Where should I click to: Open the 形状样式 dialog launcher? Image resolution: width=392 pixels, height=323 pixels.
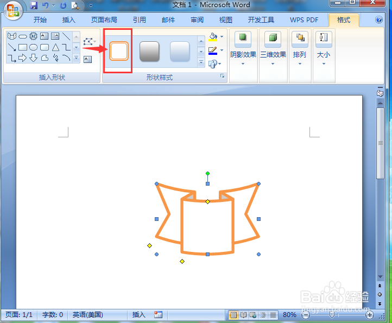click(x=222, y=76)
